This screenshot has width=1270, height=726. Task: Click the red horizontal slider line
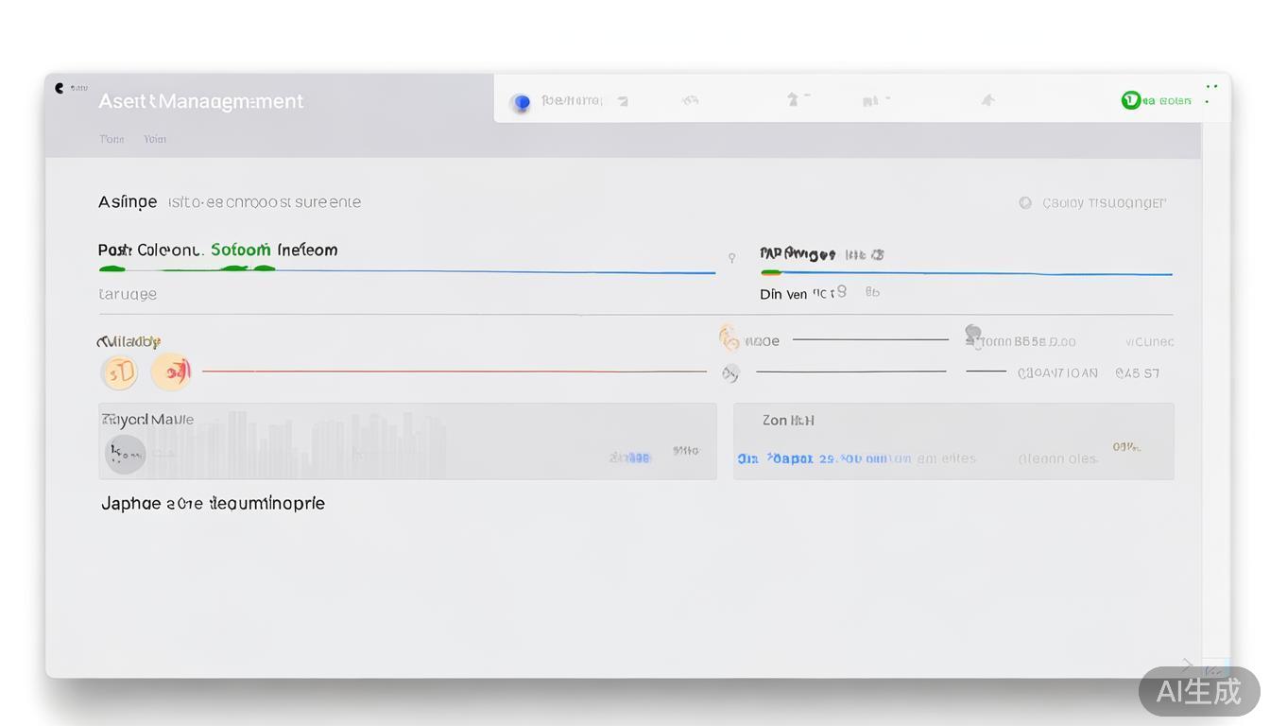coord(454,372)
